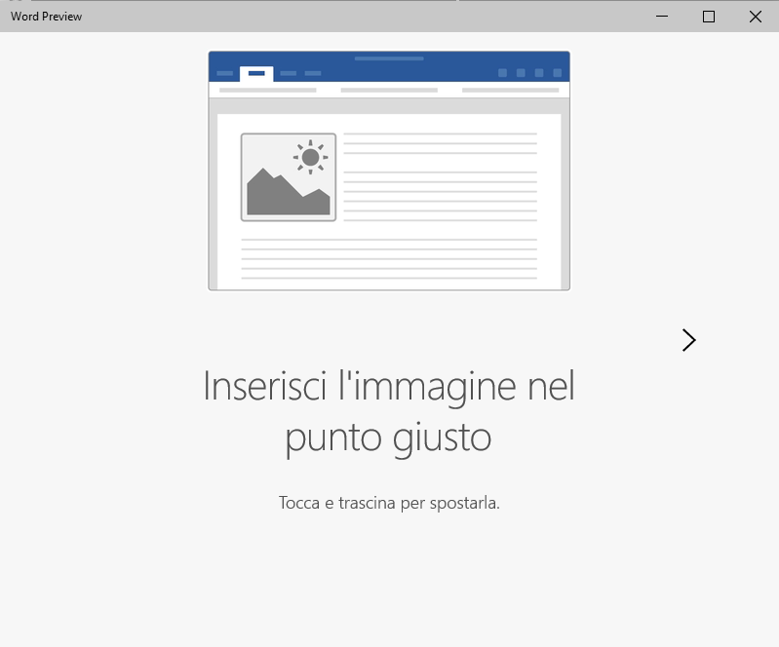Click the left ribbon group bar in the illustration

pyautogui.click(x=268, y=90)
